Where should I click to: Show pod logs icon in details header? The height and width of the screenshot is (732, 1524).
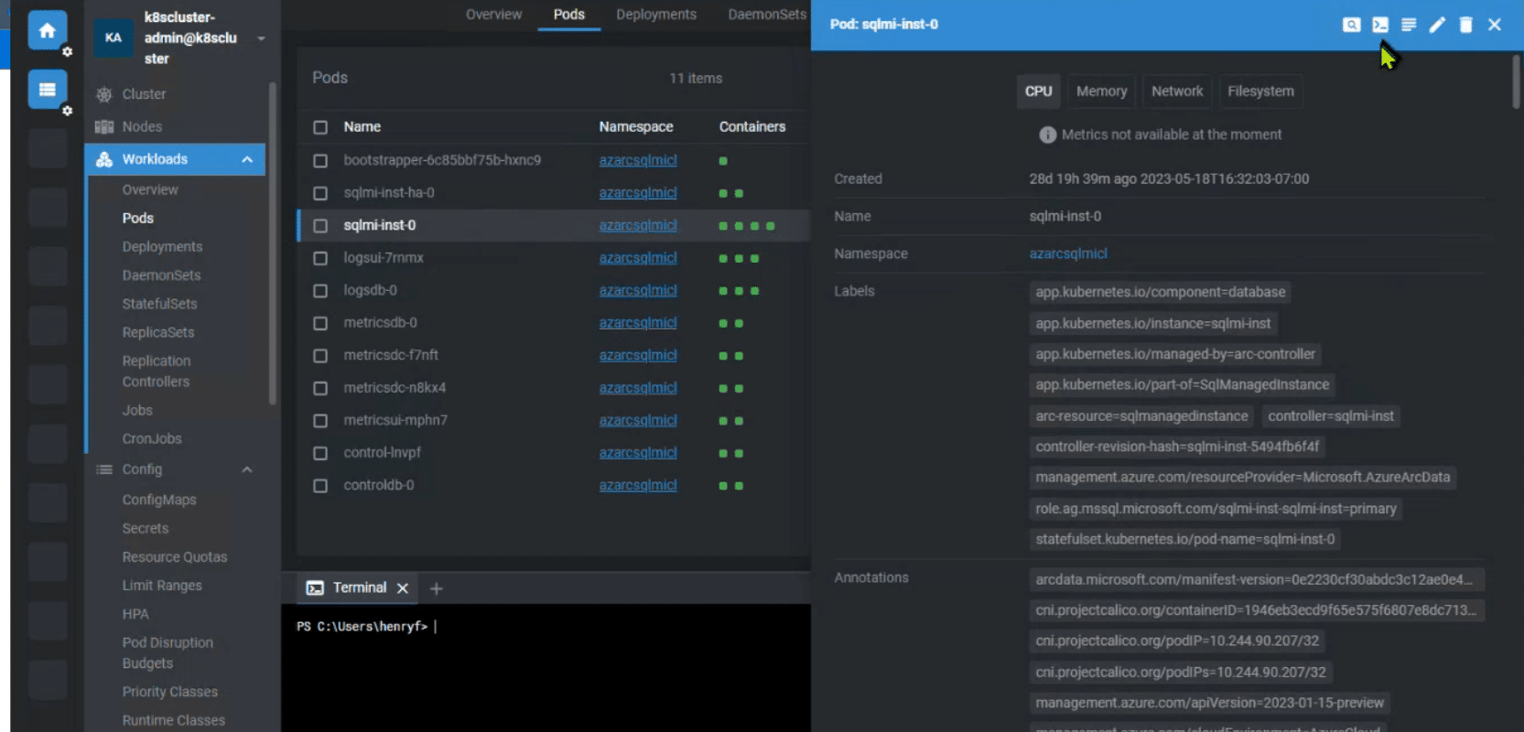1409,25
